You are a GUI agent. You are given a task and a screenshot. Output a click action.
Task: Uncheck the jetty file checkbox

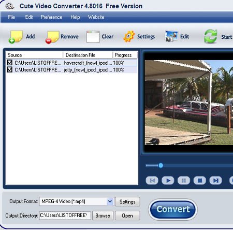[x=10, y=69]
